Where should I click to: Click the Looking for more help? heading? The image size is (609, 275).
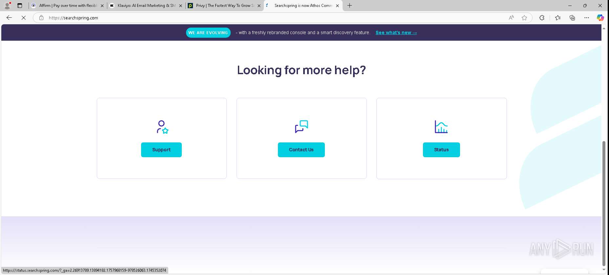(x=302, y=70)
